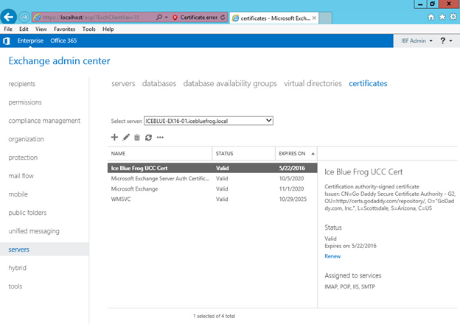Open the browser Home icon
This screenshot has height=329, width=460.
pyautogui.click(x=431, y=17)
